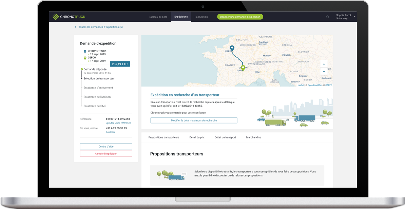The width and height of the screenshot is (405, 209).
Task: Select the Paris departure pin on the map
Action: pyautogui.click(x=232, y=48)
